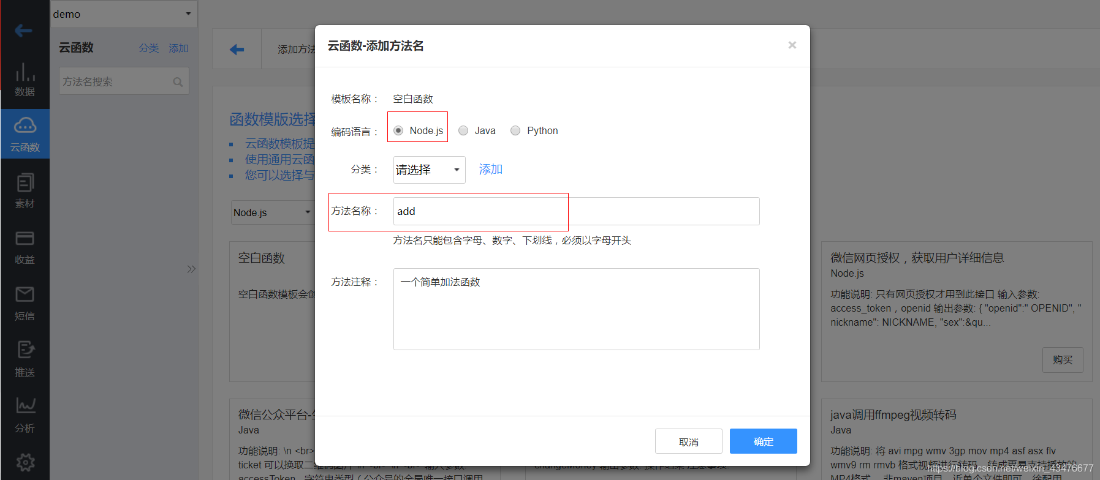Open settings gear at sidebar bottom

coord(25,462)
